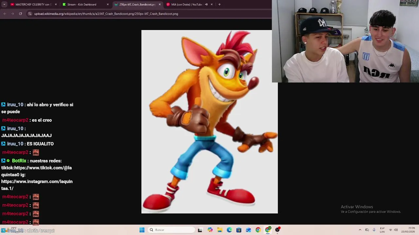
Task: Open a new browser tab
Action: click(219, 5)
